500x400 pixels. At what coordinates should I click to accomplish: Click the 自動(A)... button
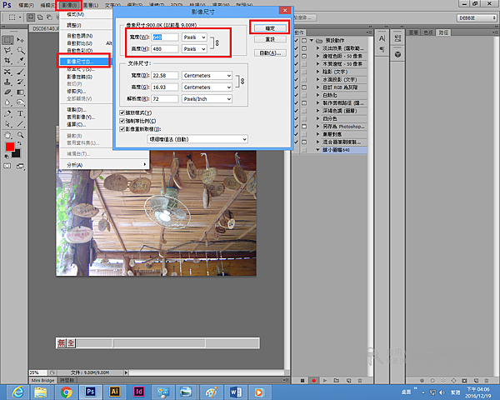(x=270, y=53)
